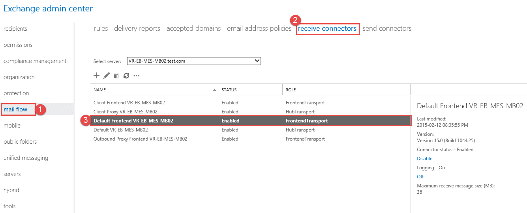Click the Off link to turn logging off
Viewport: 527px width, 213px height.
(x=420, y=177)
